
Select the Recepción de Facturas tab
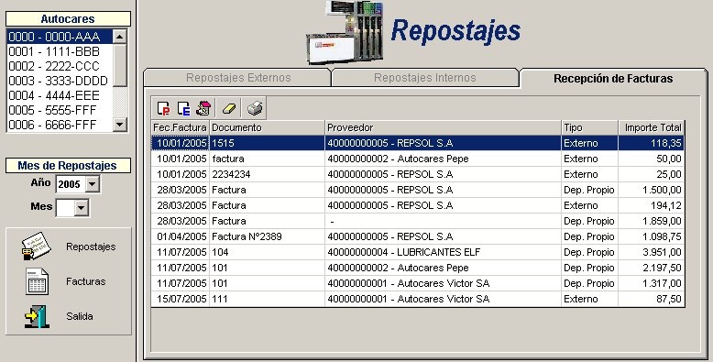613,78
